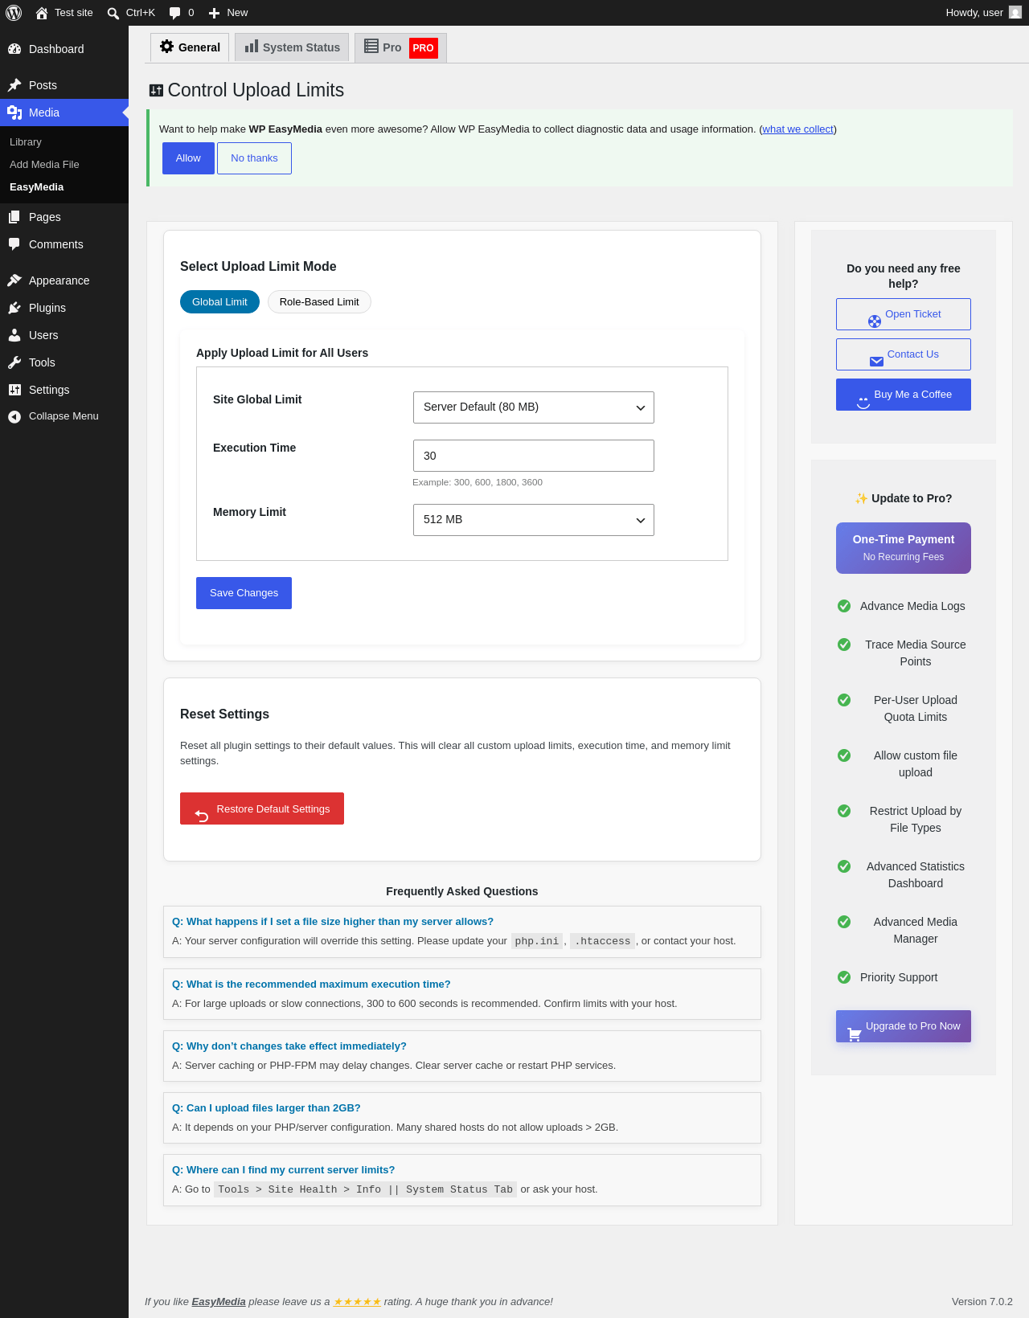Click the Media sidebar icon

14,113
